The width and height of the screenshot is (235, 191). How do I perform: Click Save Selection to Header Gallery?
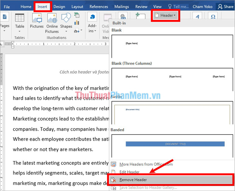click(172, 188)
